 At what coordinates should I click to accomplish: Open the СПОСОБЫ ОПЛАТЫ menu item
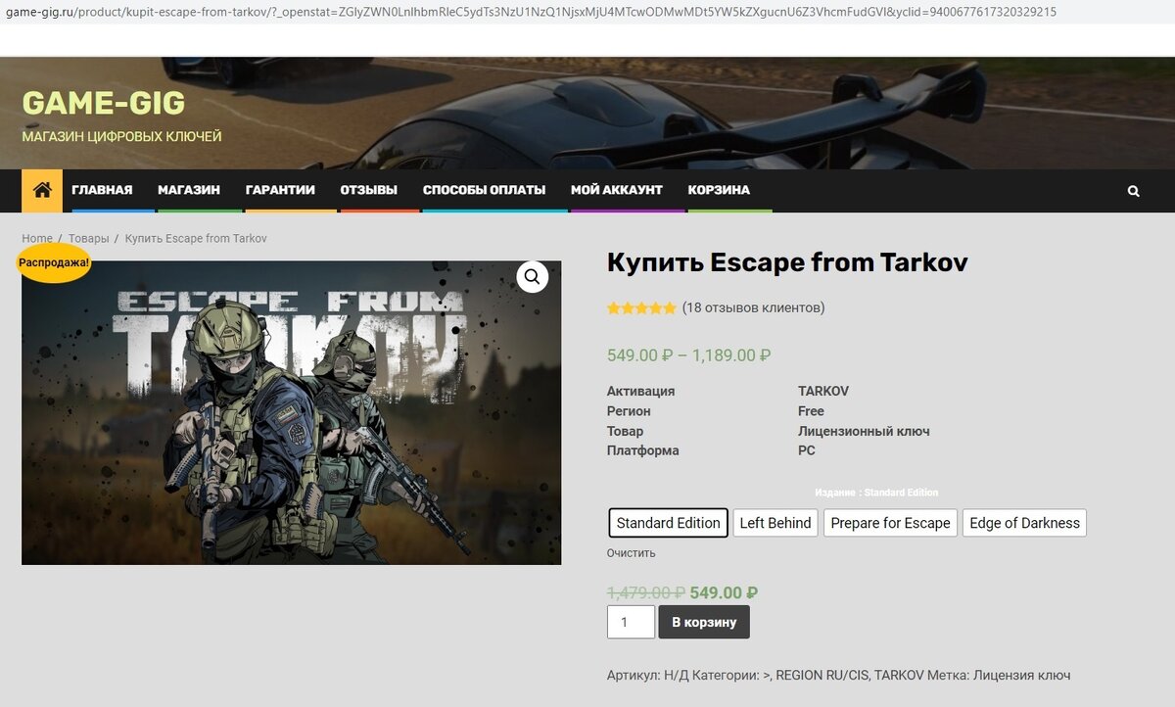click(484, 190)
